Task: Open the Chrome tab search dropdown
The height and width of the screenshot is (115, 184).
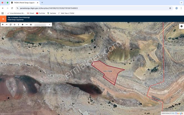Action: (181, 2)
